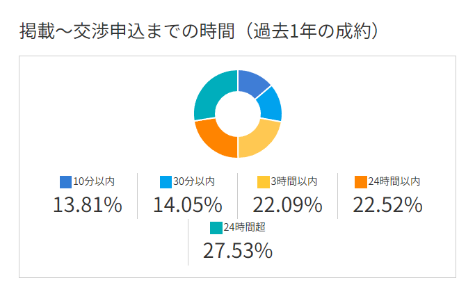The image size is (475, 294).
Task: Click the 27.53% percentage value
Action: [237, 251]
